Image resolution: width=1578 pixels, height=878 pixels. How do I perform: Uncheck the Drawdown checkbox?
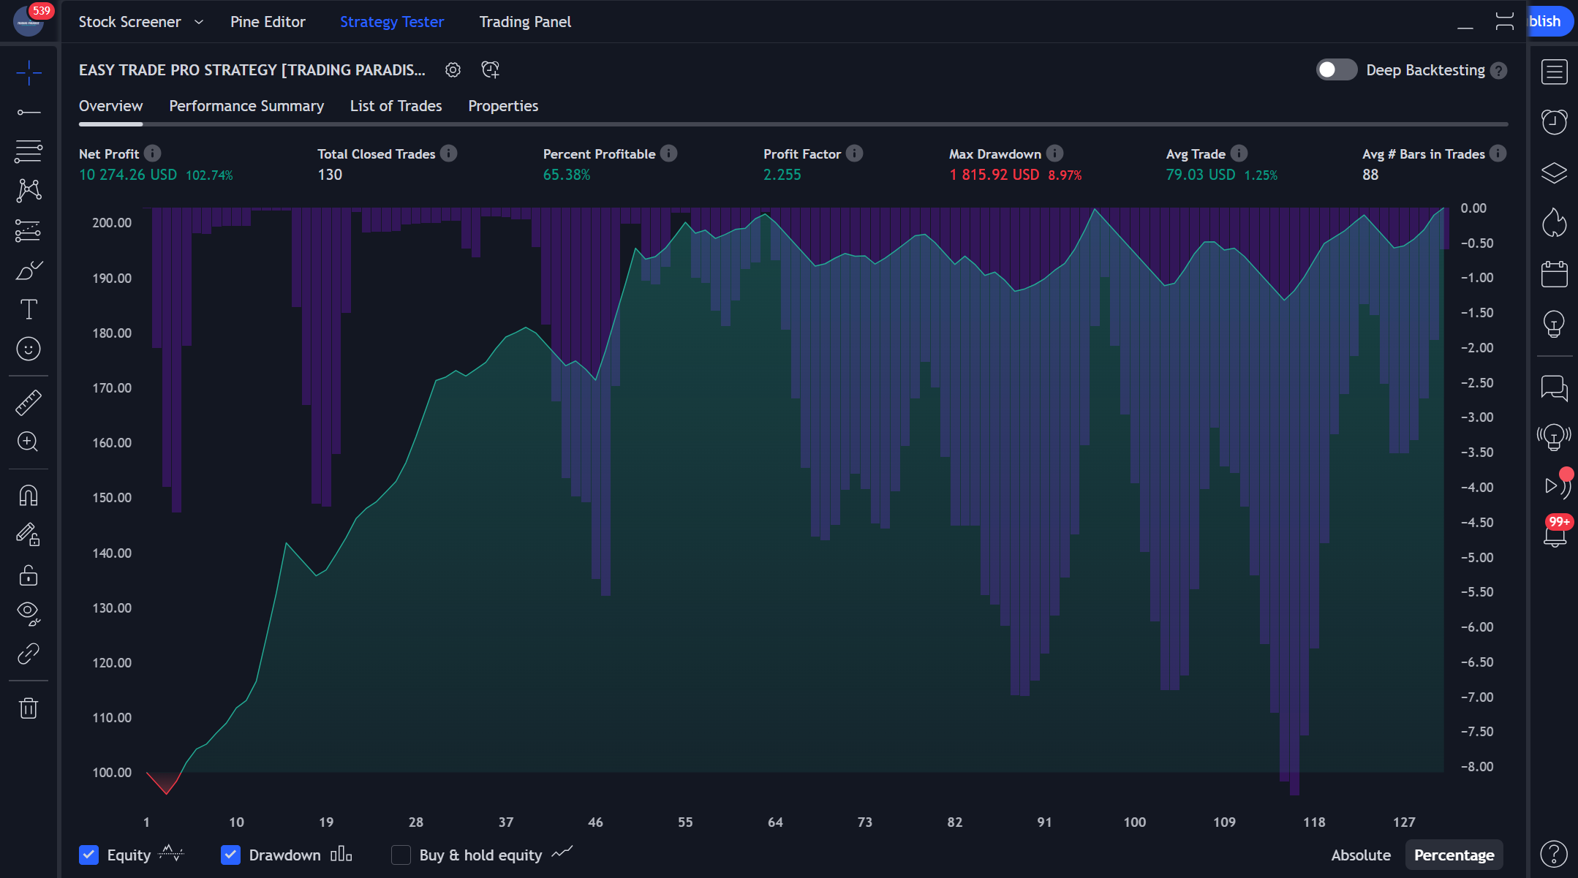click(231, 855)
